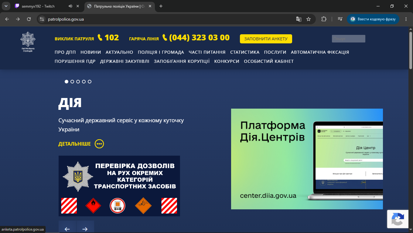The width and height of the screenshot is (413, 233).
Task: Select first carousel dot indicator
Action: (67, 82)
